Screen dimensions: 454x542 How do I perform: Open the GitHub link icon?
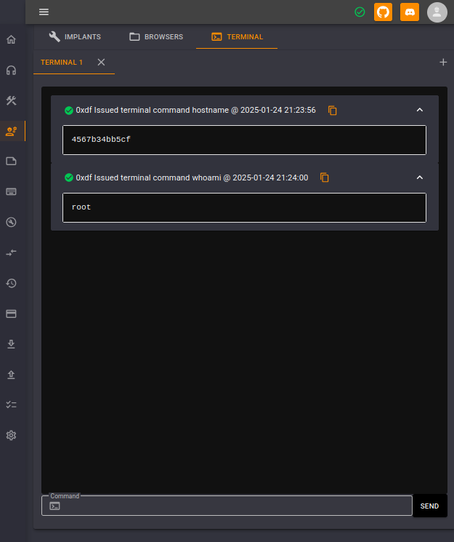click(383, 12)
